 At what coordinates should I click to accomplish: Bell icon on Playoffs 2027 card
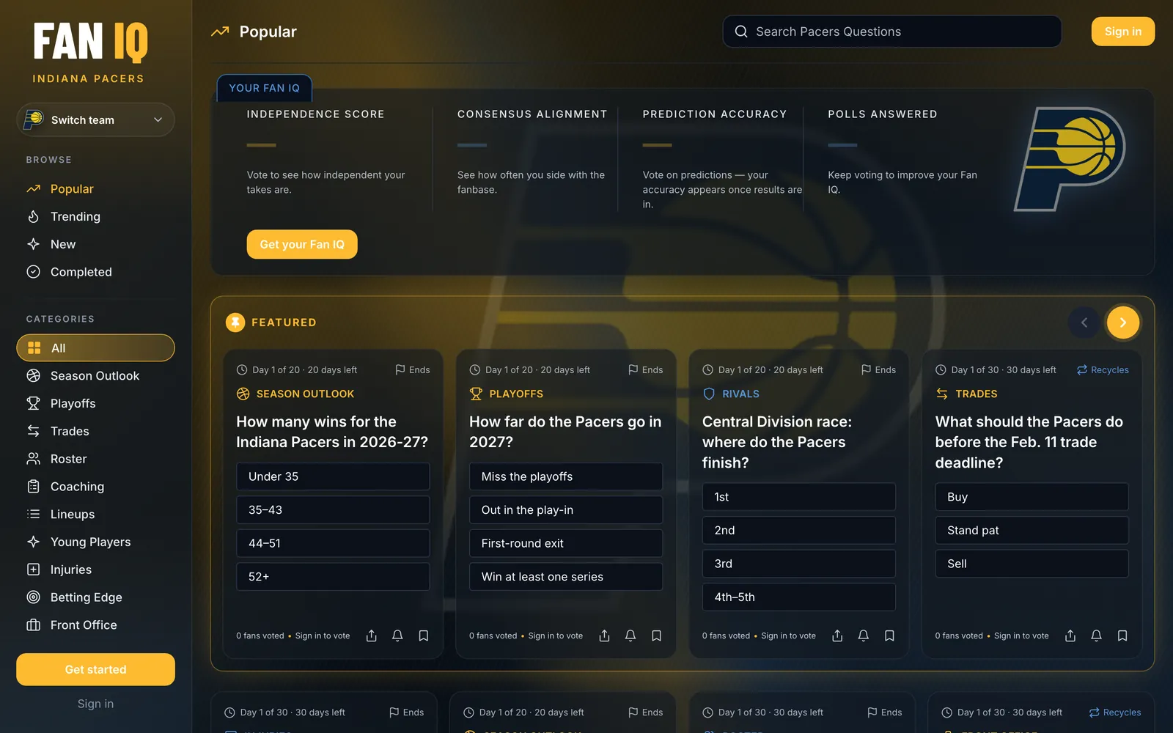pos(630,636)
